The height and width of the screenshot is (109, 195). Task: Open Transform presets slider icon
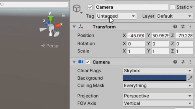coord(183,27)
